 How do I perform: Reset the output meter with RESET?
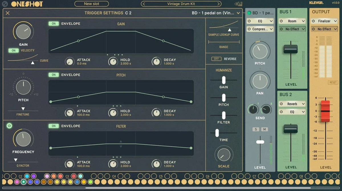click(333, 82)
